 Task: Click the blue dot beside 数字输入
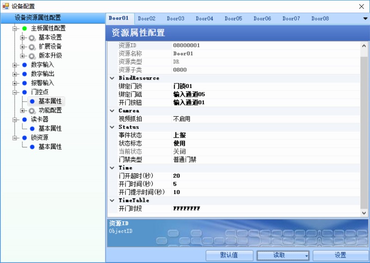click(25, 65)
